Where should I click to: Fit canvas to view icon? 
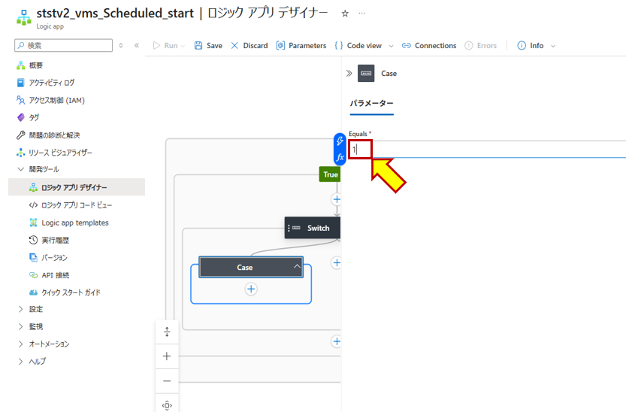point(167,405)
